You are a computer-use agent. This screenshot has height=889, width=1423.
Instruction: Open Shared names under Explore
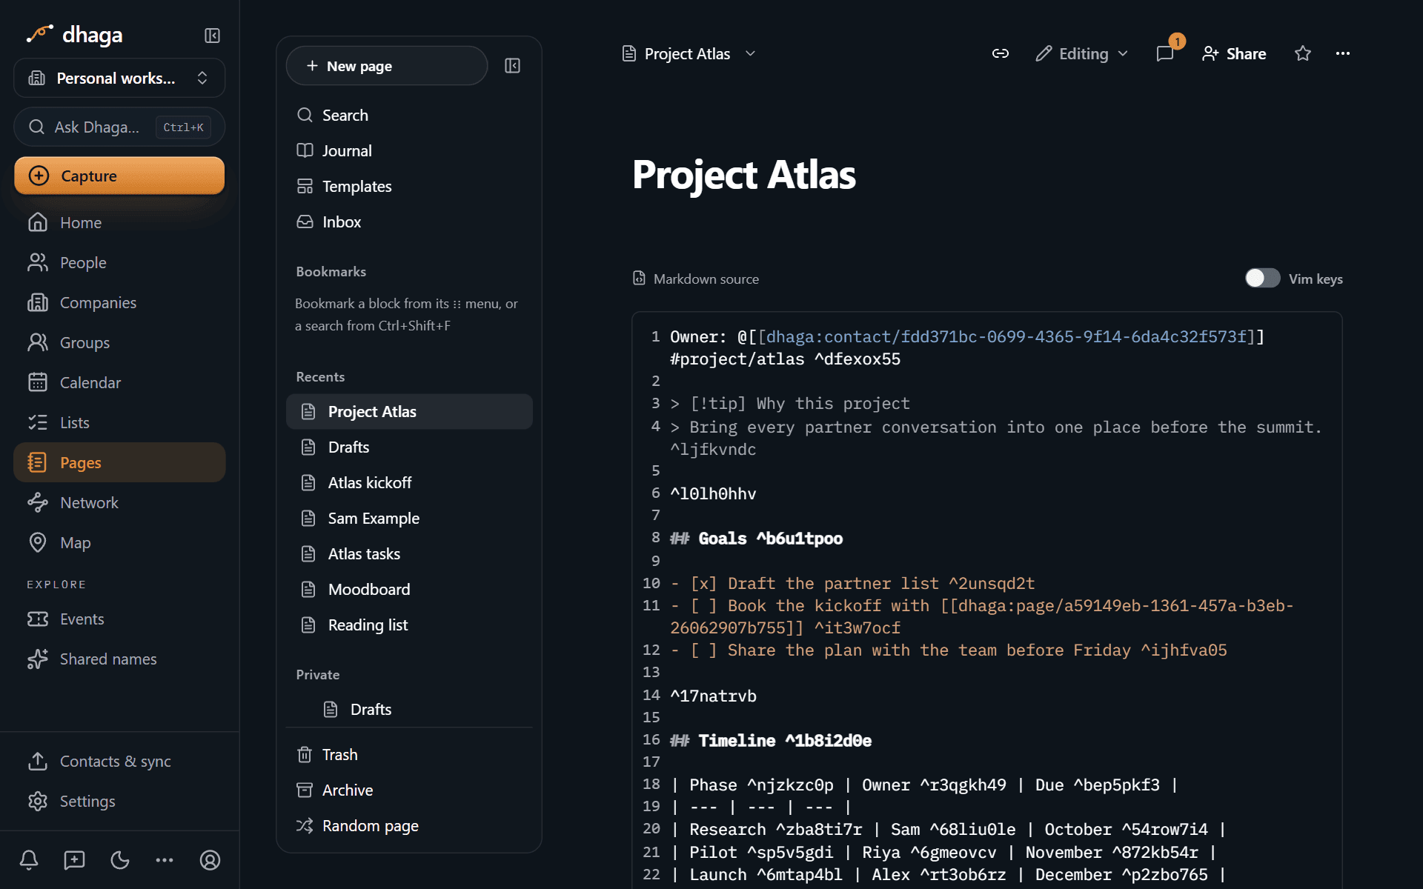(119, 659)
